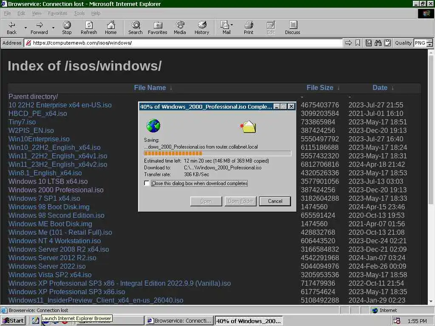The image size is (435, 326).
Task: Sort by File Size column arrow
Action: click(x=339, y=88)
